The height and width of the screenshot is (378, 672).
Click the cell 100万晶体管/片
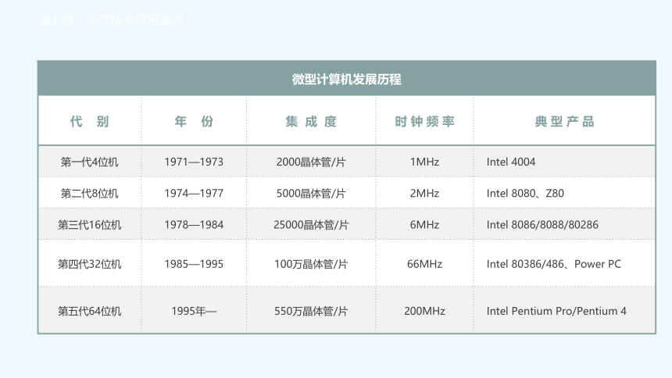311,264
